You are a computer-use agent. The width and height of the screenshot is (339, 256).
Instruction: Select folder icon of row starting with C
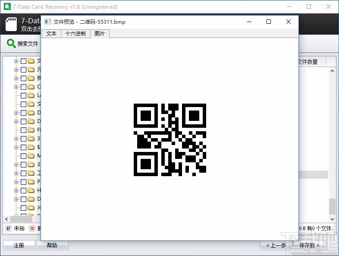click(x=31, y=87)
